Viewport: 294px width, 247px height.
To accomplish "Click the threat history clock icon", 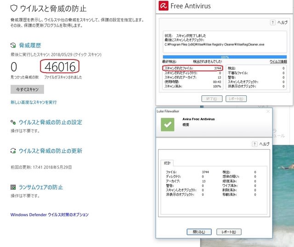I will coord(13,45).
